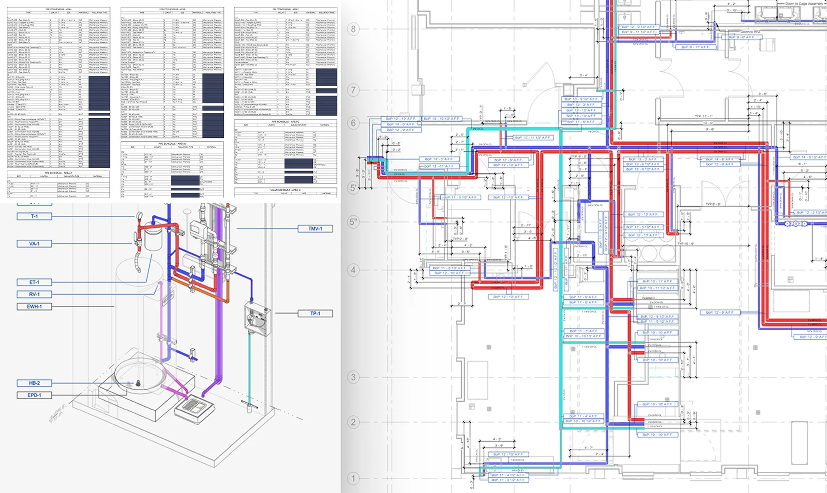Screen dimensions: 827x493
Task: Select grid bubble 5'' on the plan
Action: coord(354,222)
